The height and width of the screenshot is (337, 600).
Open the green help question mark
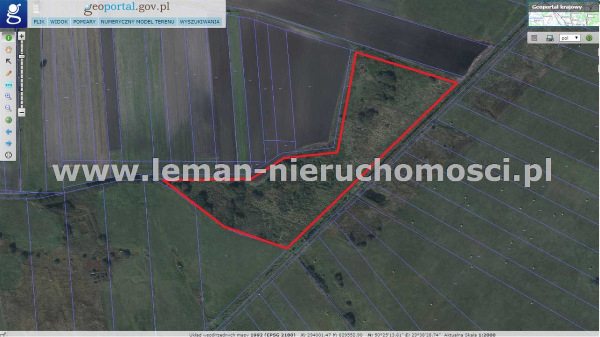click(x=589, y=38)
